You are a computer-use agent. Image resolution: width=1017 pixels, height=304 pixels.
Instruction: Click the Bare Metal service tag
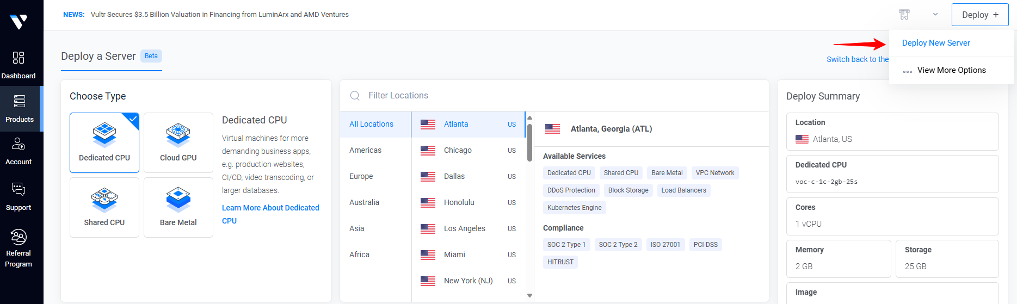pyautogui.click(x=667, y=173)
